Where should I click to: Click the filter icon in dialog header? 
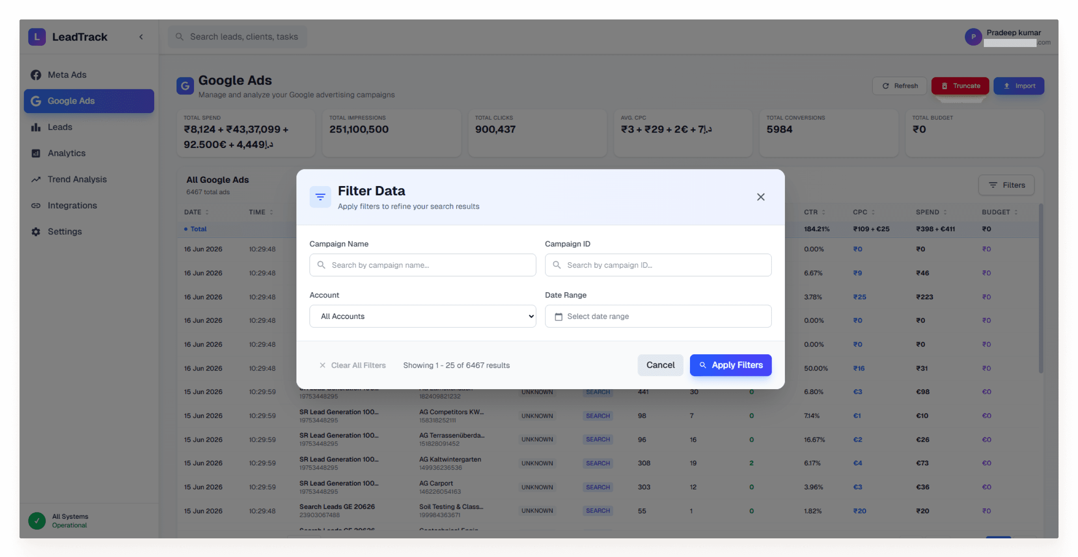[320, 197]
